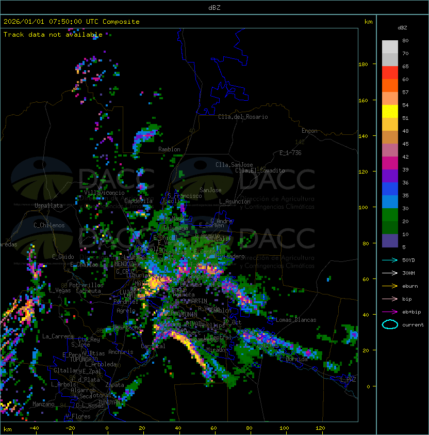Click the '160' tick on the vertical axis
The height and width of the screenshot is (435, 429).
[x=363, y=100]
